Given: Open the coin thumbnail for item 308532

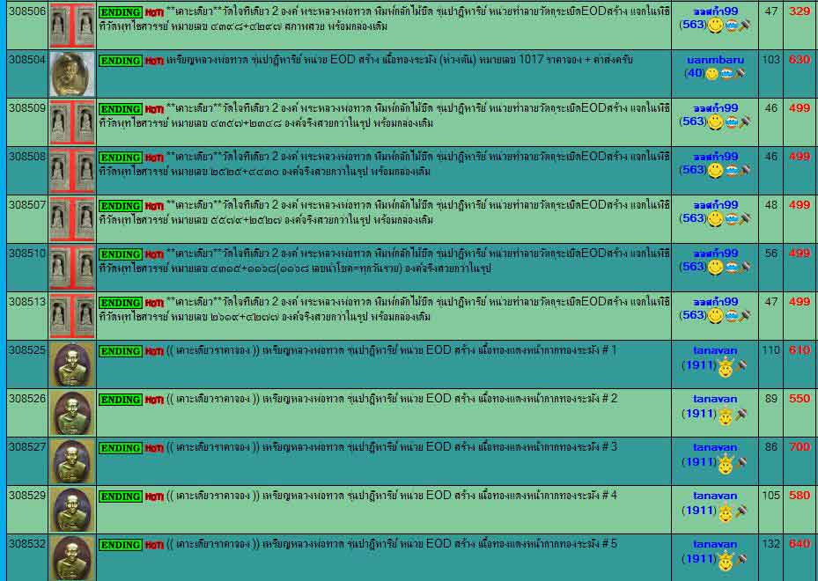Looking at the screenshot, I should (x=72, y=557).
